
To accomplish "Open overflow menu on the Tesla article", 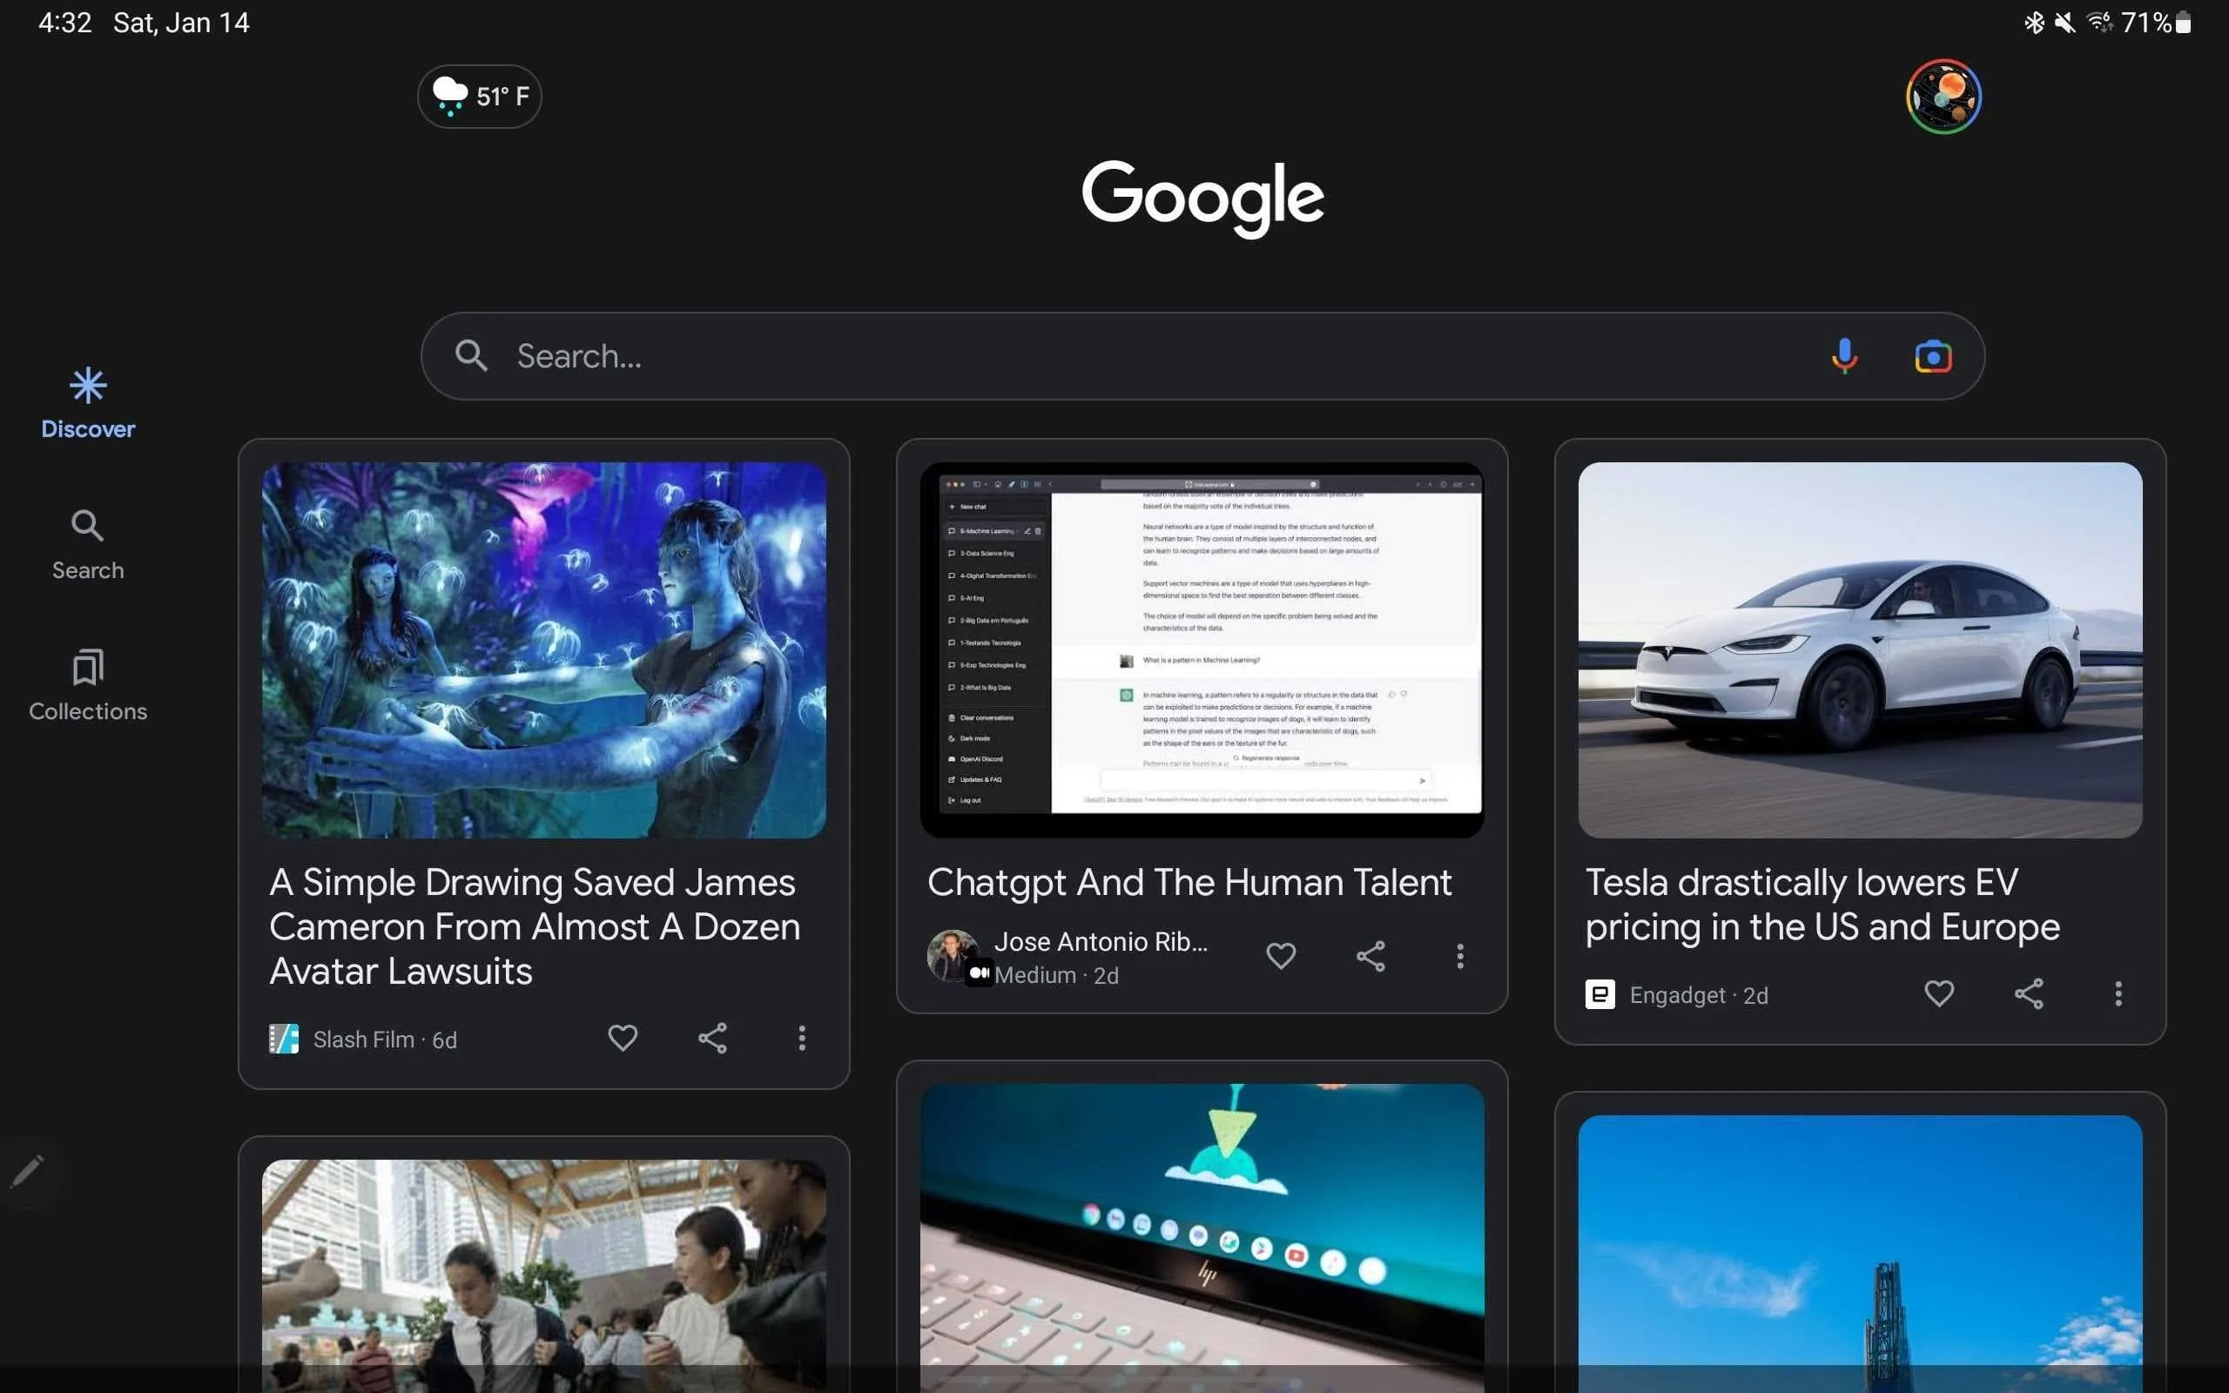I will (x=2118, y=993).
